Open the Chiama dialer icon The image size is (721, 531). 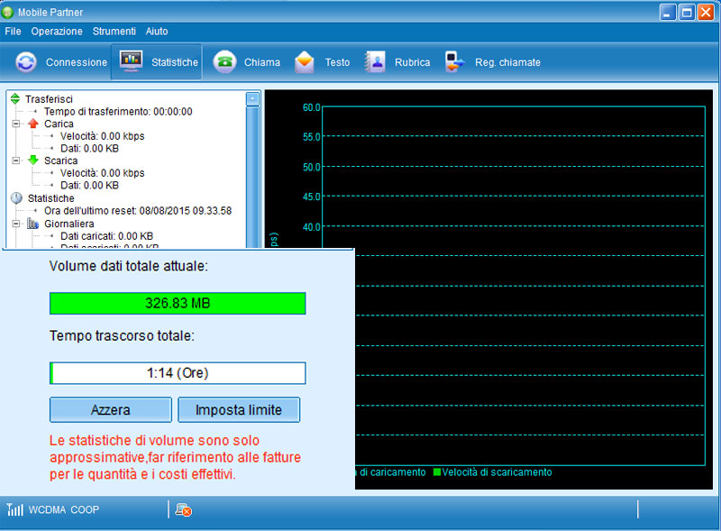[225, 61]
